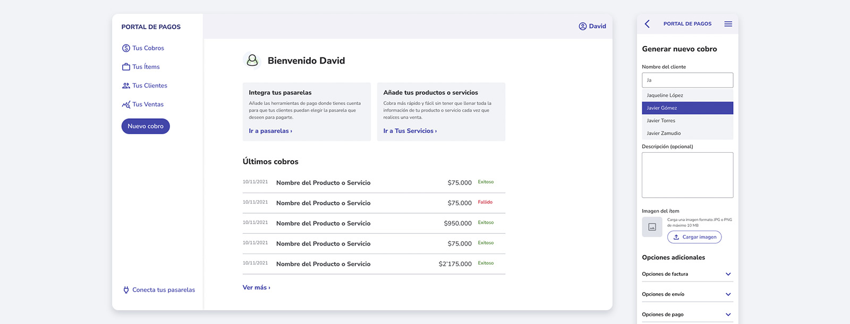
Task: Select Javier Gómez from the suggestions
Action: 687,108
